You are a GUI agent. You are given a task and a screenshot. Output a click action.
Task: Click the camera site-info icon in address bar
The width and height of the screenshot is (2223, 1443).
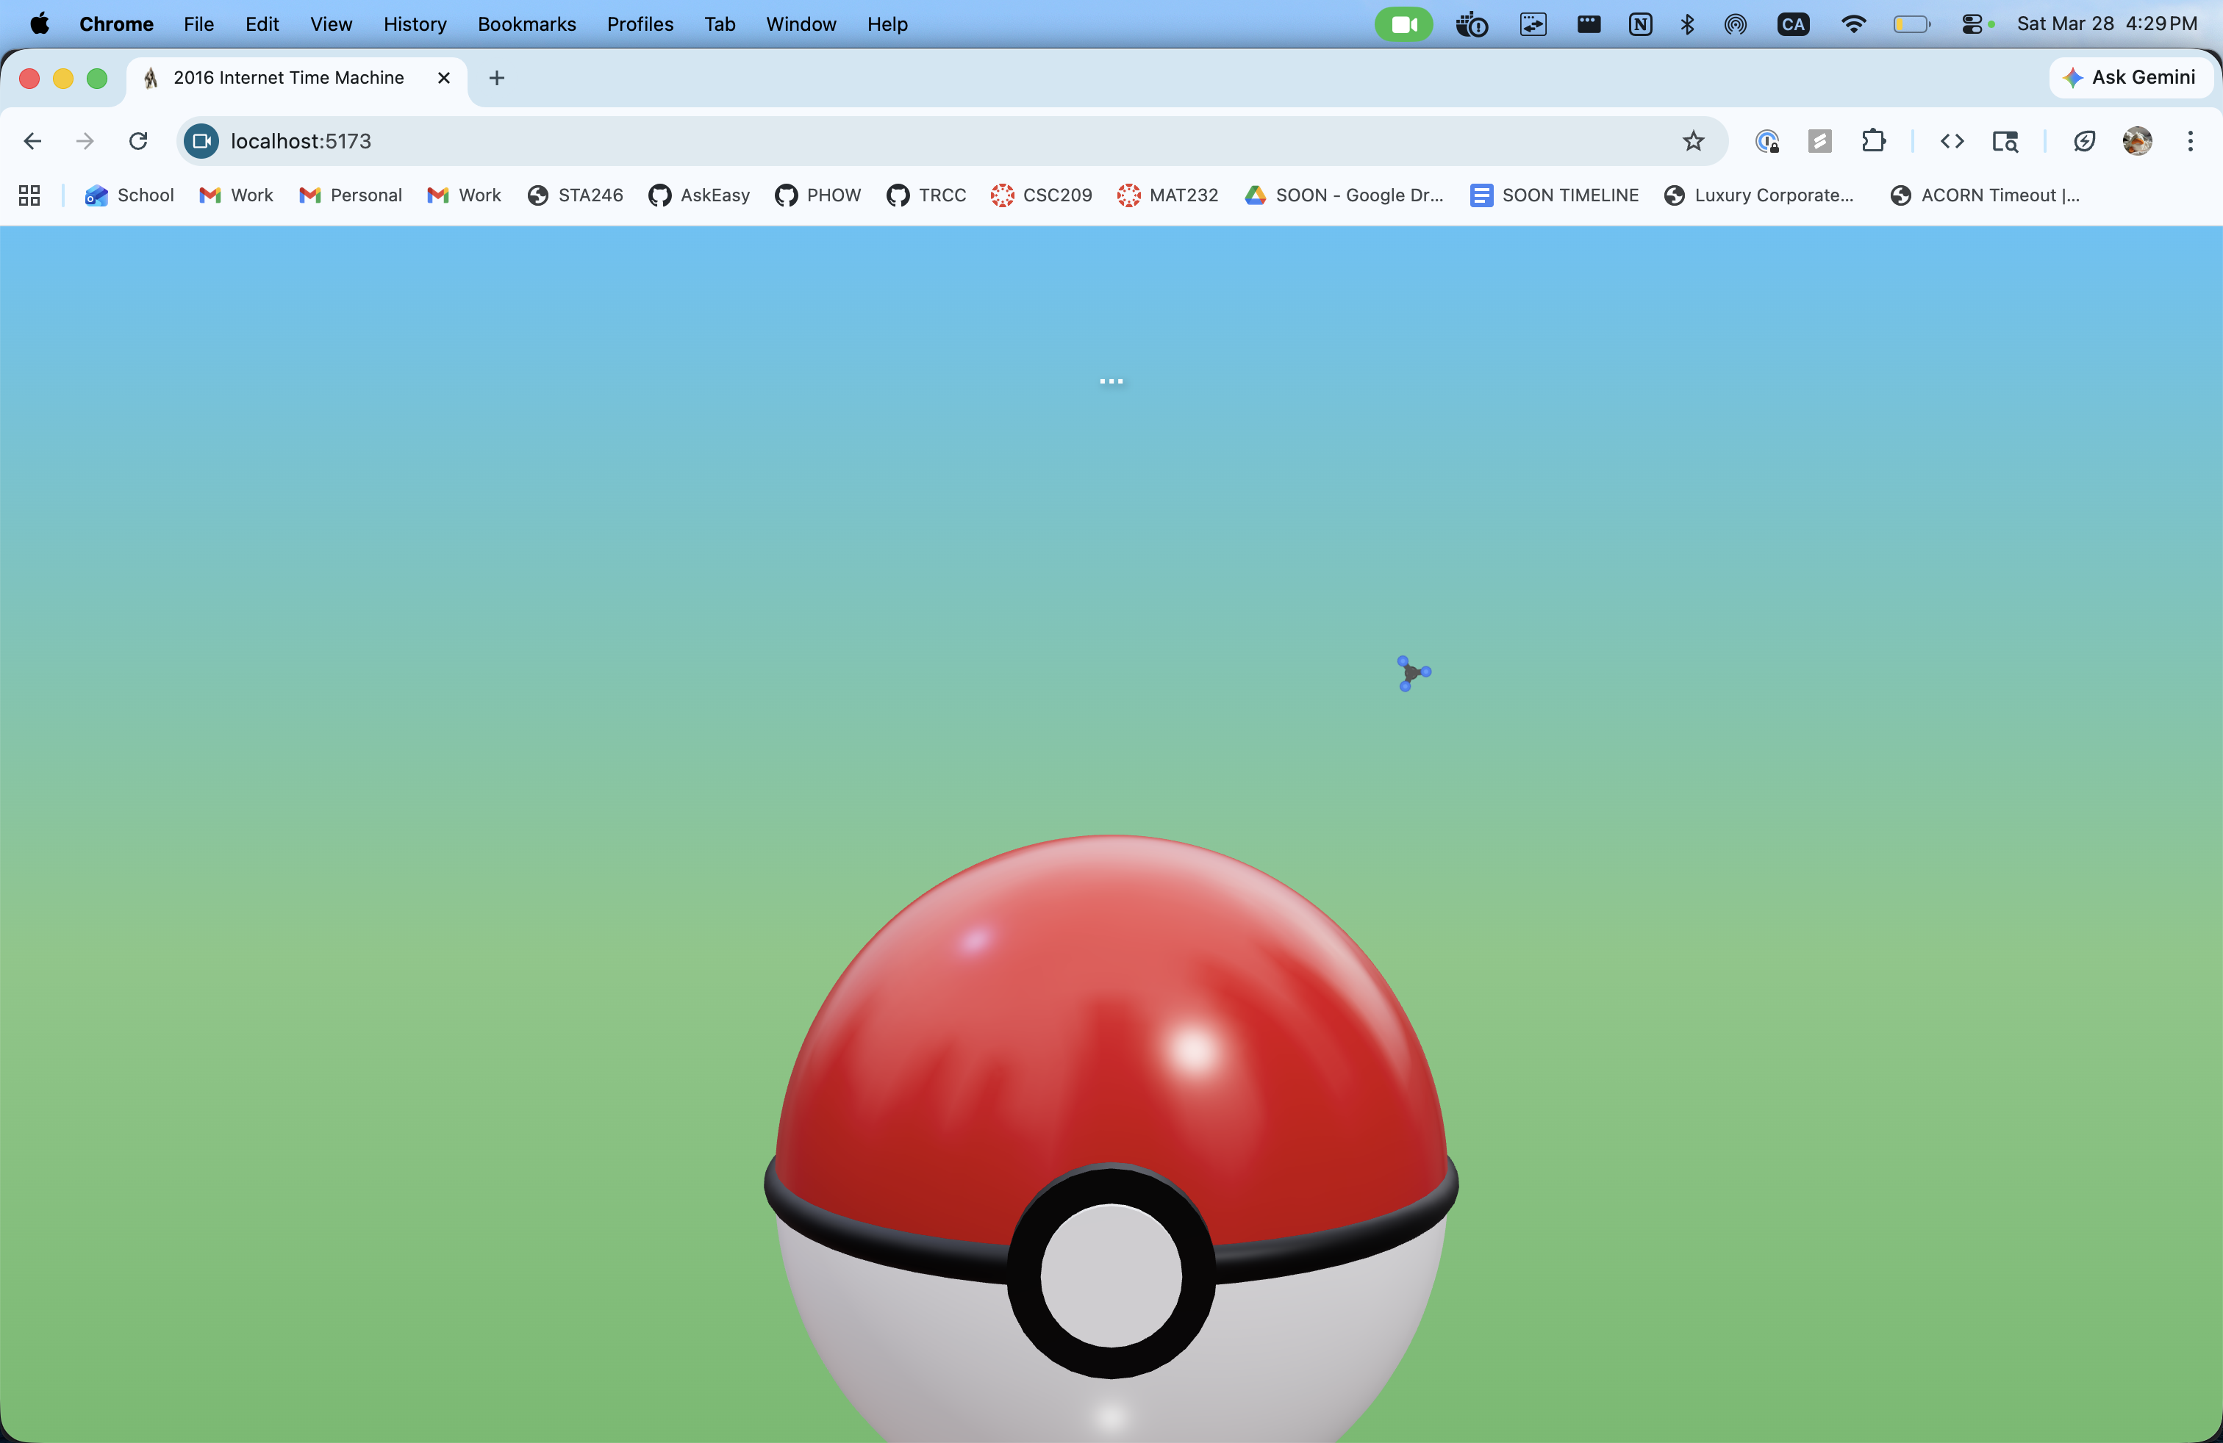(201, 141)
